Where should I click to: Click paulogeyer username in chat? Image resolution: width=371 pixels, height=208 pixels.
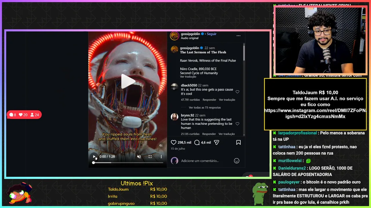tap(289, 182)
